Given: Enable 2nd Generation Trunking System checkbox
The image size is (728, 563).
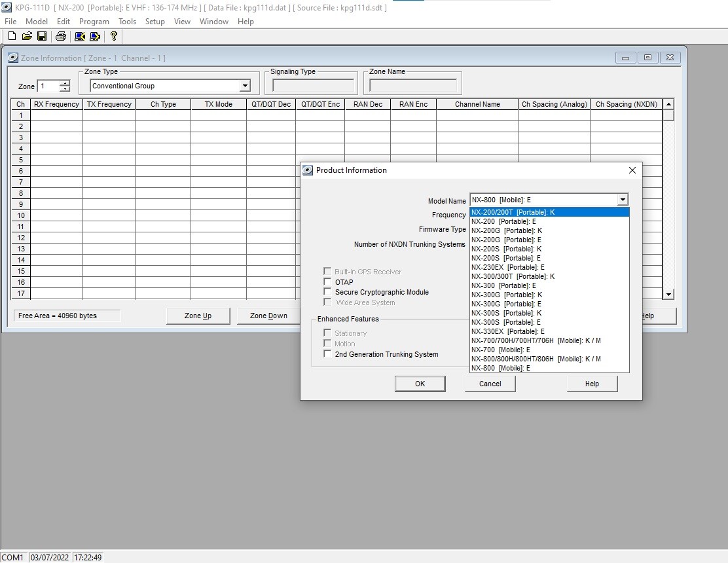Looking at the screenshot, I should click(x=327, y=354).
